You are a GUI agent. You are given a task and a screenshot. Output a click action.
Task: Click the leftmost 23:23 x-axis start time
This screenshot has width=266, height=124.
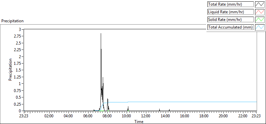pyautogui.click(x=24, y=116)
